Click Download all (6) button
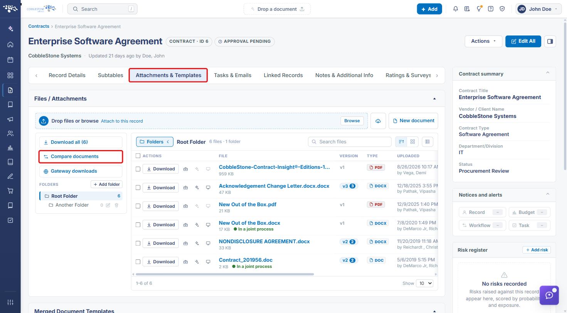Viewport: 567px width, 313px height. 81,142
